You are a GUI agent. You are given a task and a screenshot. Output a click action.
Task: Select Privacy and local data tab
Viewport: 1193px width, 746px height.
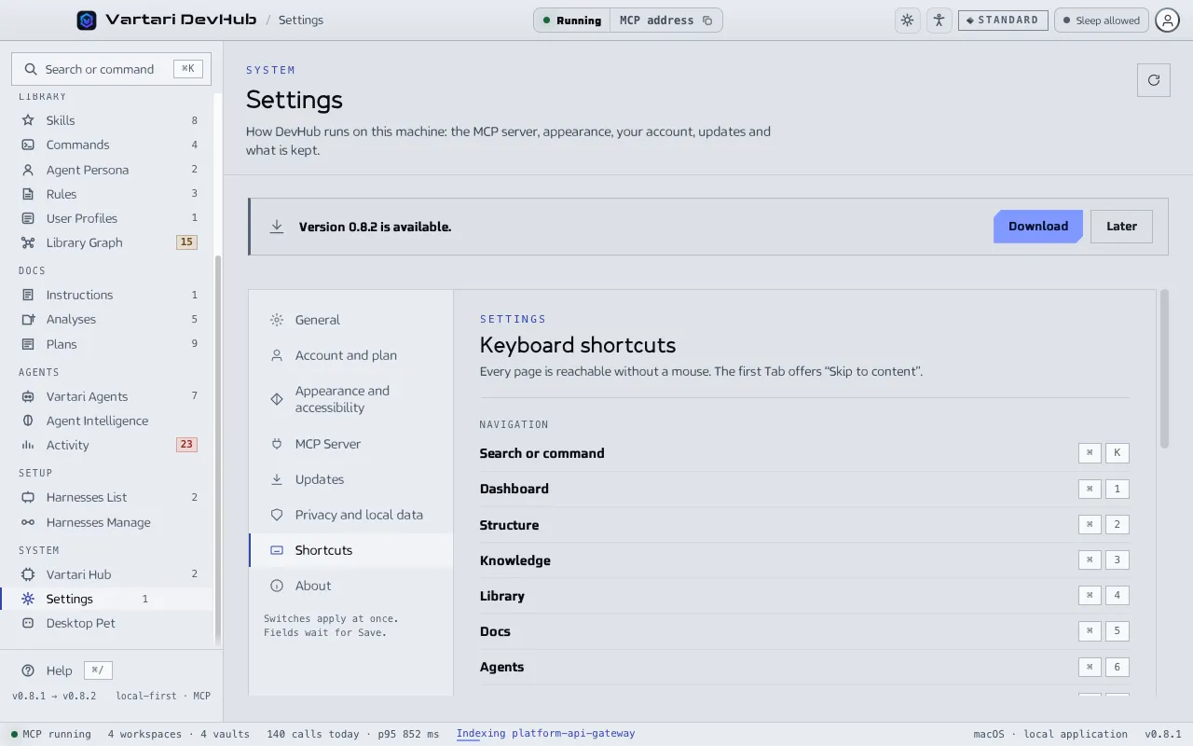coord(351,515)
